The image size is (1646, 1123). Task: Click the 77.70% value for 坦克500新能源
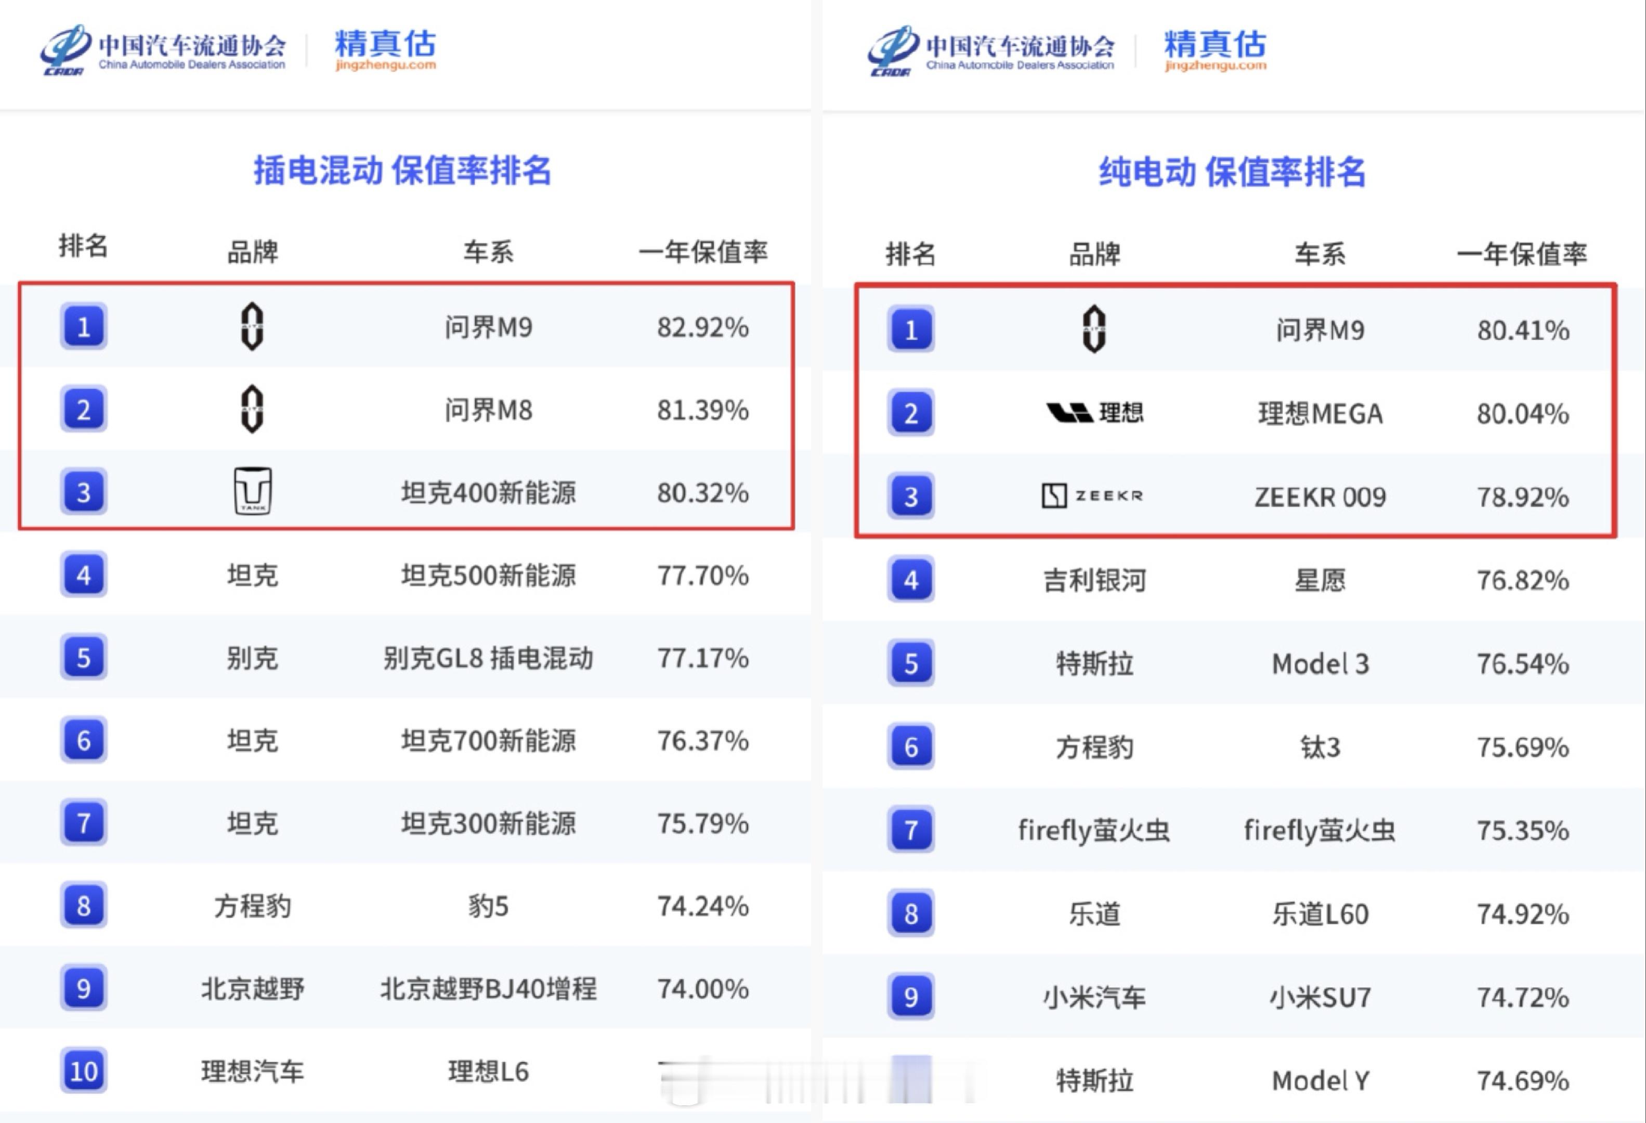coord(703,575)
